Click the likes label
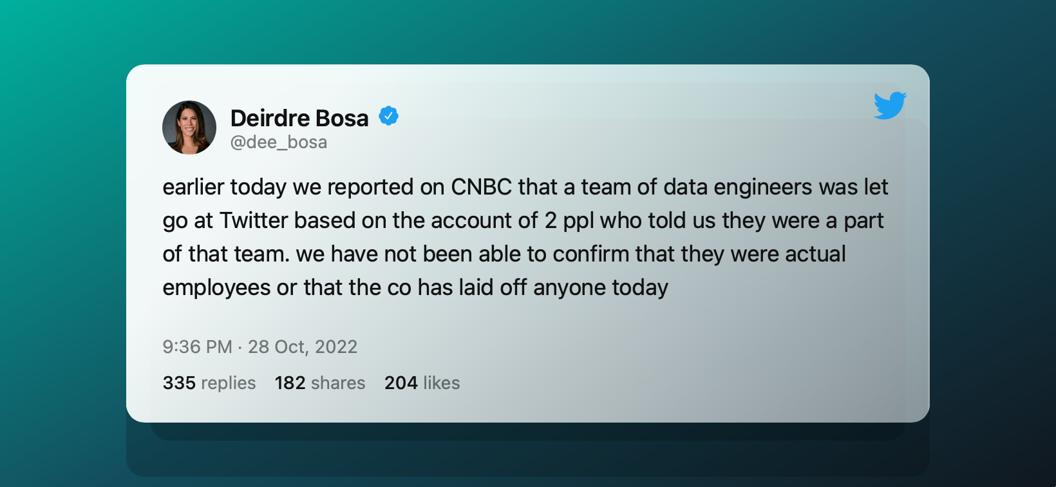The width and height of the screenshot is (1056, 487). (x=441, y=383)
